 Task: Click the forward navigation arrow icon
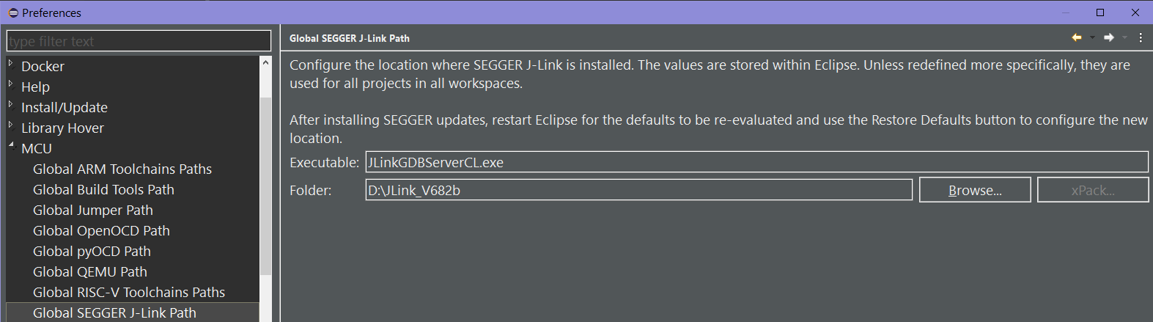(x=1109, y=37)
